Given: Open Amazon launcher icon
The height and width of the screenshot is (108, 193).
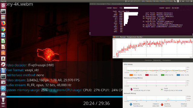Looking at the screenshot, I should 3,59.
